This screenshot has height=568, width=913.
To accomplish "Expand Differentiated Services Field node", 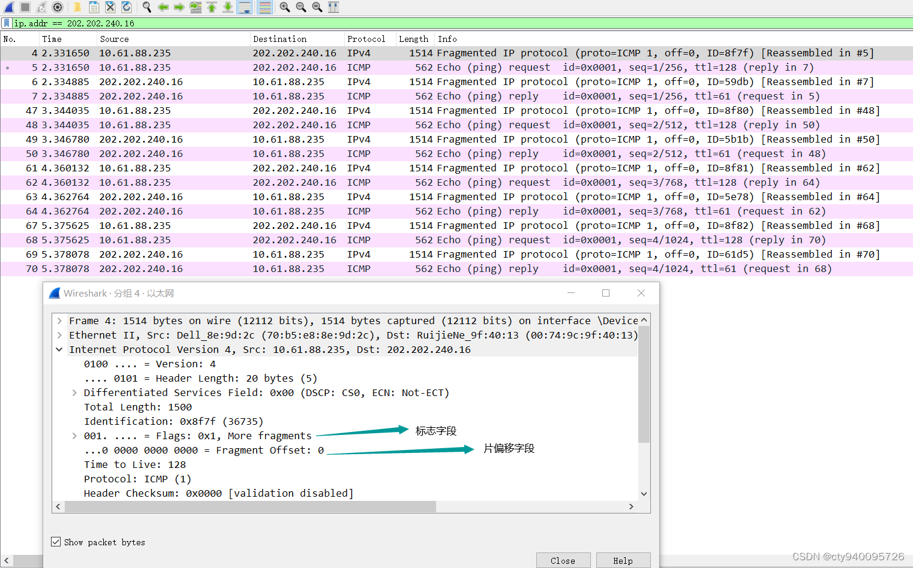I will pyautogui.click(x=74, y=393).
